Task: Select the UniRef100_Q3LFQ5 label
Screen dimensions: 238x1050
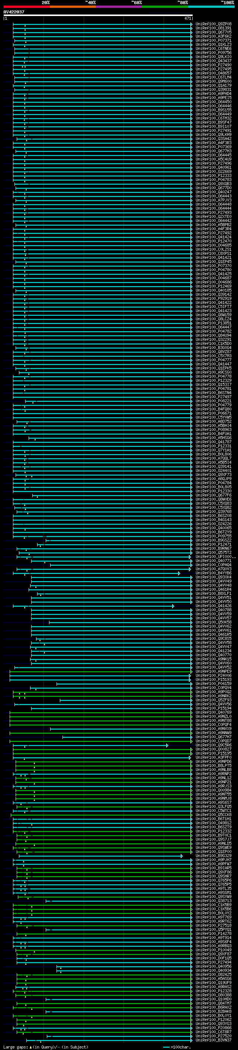Action: click(213, 806)
